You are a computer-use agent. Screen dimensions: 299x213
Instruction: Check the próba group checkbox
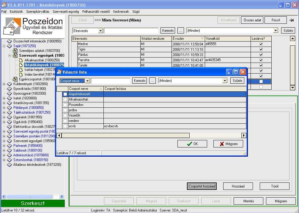click(x=65, y=110)
